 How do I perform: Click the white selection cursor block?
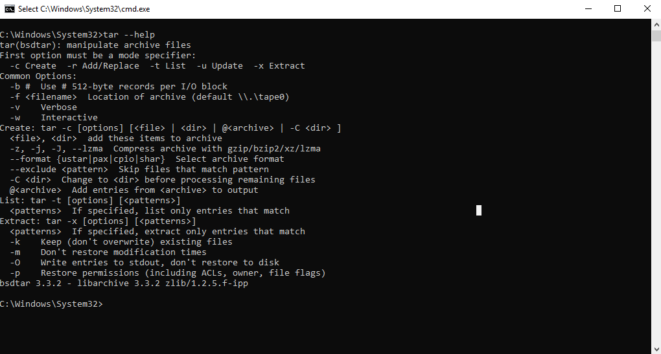coord(479,210)
